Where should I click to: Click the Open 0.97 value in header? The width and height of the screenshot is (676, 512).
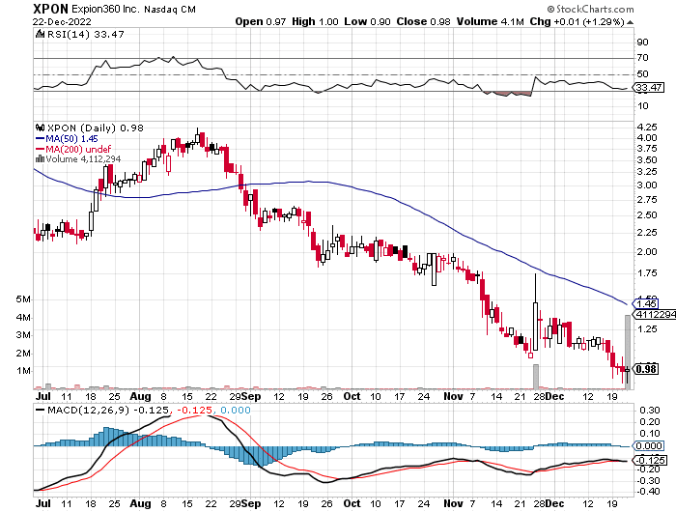261,21
